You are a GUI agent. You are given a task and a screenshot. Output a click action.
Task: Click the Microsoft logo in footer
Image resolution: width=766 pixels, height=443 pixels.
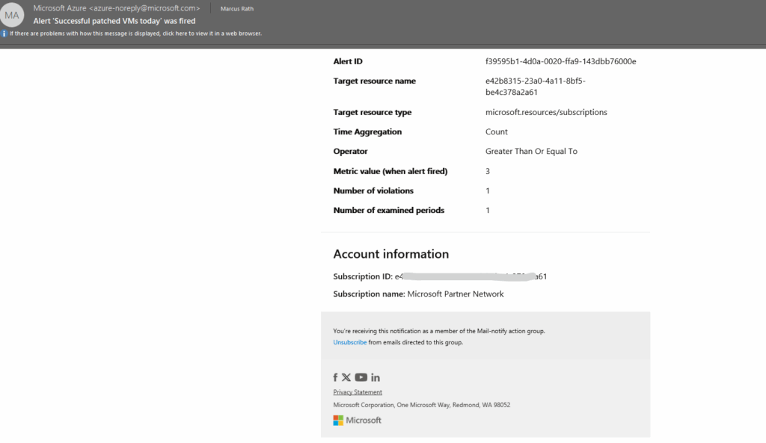click(x=357, y=420)
